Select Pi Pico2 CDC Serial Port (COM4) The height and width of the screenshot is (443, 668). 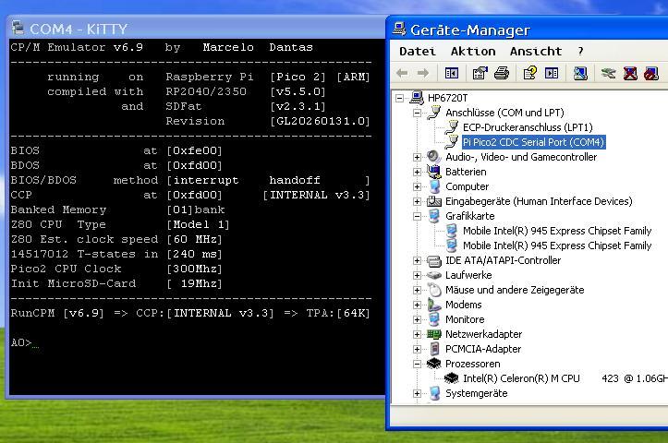533,142
